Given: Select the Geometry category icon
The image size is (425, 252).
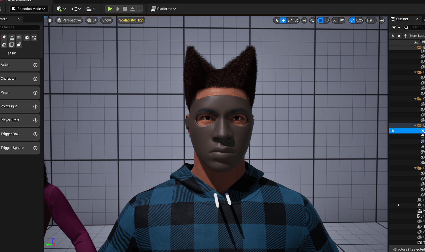Looking at the screenshot, I should tap(4, 45).
